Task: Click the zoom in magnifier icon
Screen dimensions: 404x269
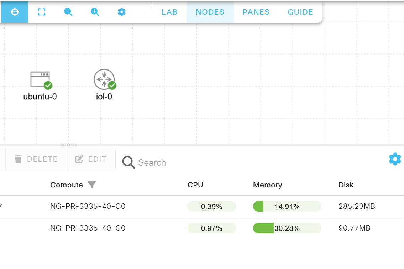Action: (x=95, y=12)
